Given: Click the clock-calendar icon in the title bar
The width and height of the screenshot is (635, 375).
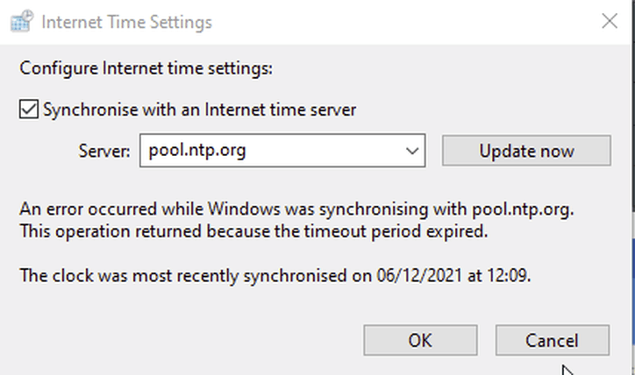Looking at the screenshot, I should coord(22,21).
